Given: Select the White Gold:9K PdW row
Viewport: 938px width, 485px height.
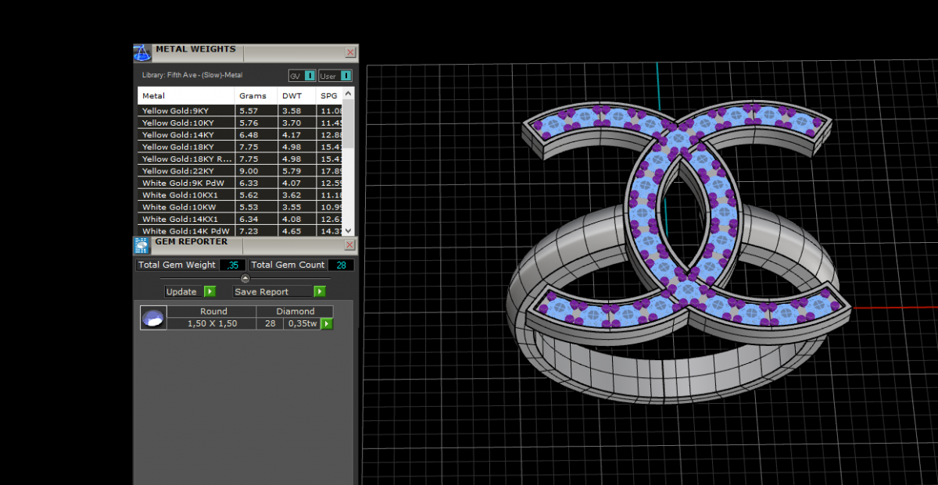Looking at the screenshot, I should coord(186,183).
